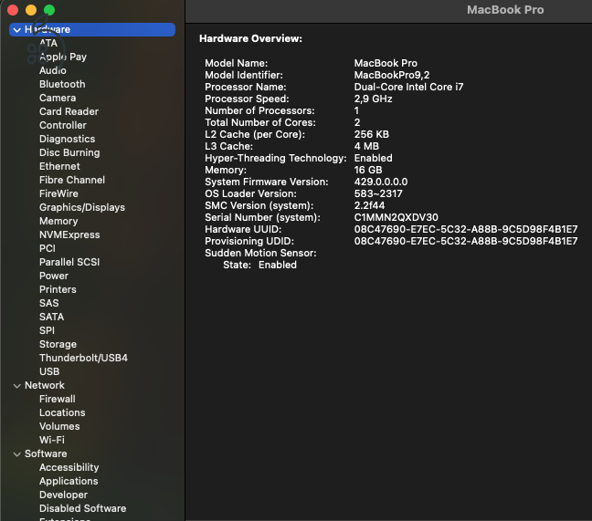Click the Model Identifier MacBookPro9,2
Image resolution: width=592 pixels, height=521 pixels.
coord(392,75)
